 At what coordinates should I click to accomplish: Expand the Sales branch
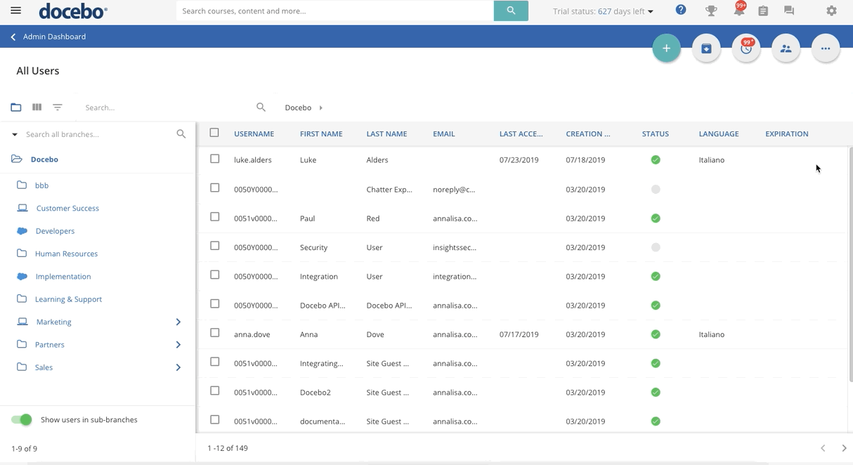coord(178,367)
